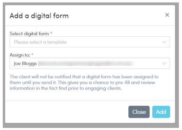Viewport: 182px width, 130px height.
Task: Click the red asterisk beside Select digital form
Action: pos(51,33)
